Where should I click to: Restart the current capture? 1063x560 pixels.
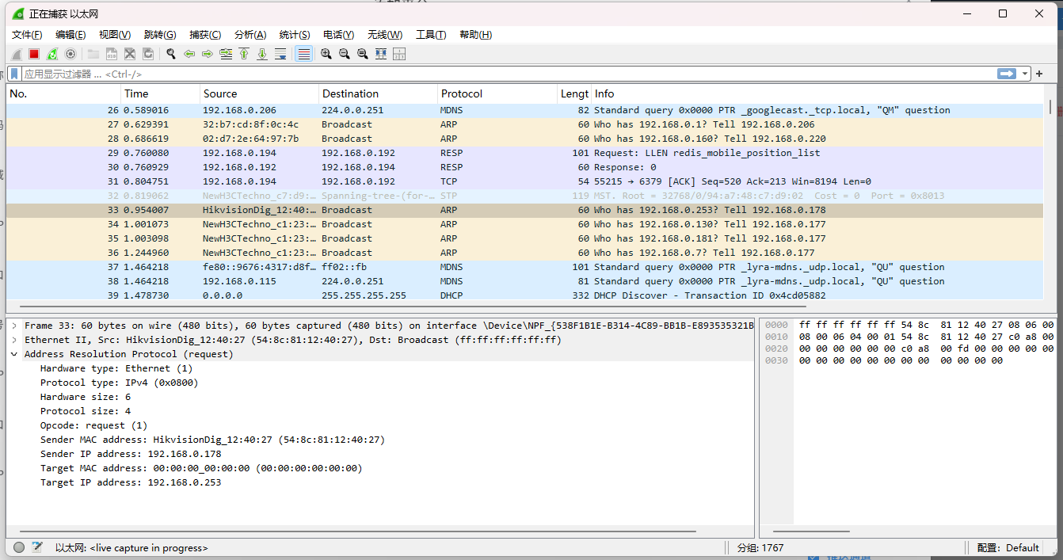[x=52, y=54]
